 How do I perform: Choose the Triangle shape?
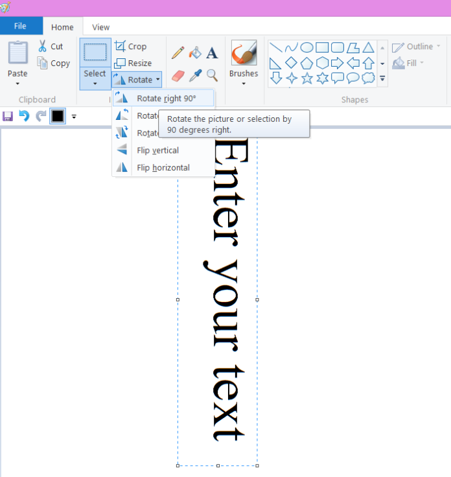[368, 47]
